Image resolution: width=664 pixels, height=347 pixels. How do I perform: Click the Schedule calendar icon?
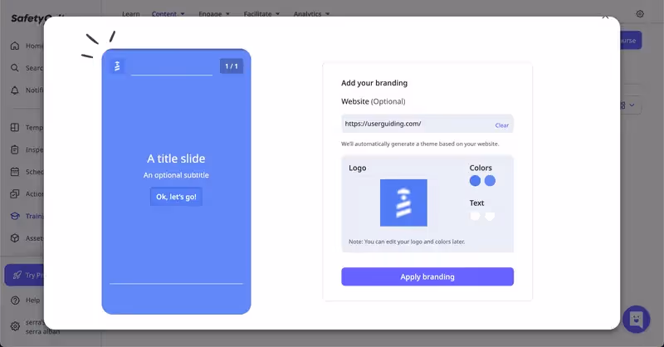pos(15,172)
